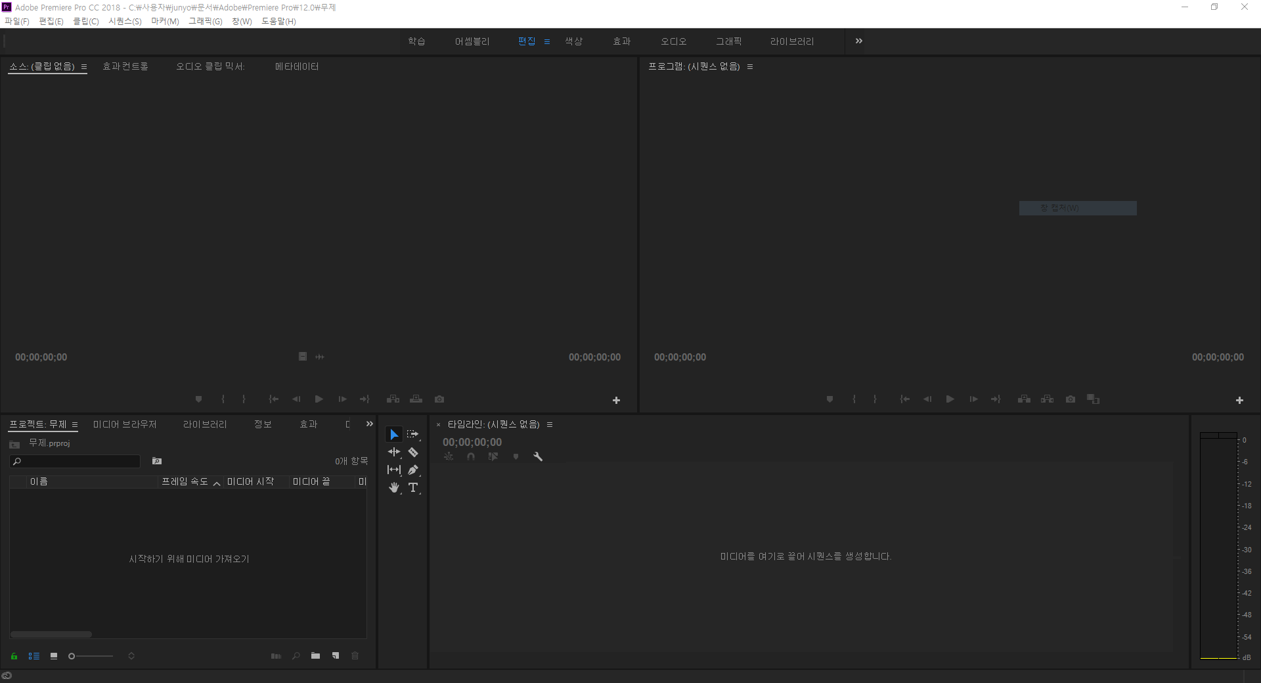
Task: Select the Track Select Forward tool
Action: coord(412,434)
